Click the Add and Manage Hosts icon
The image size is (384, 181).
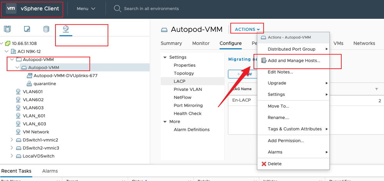[x=264, y=61]
